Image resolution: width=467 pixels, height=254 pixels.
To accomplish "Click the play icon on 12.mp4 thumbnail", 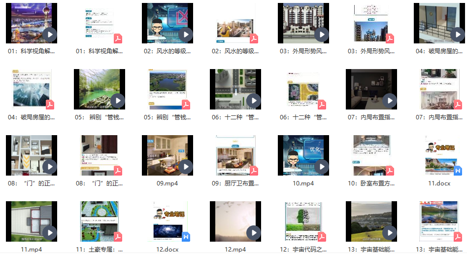I will coord(253,233).
